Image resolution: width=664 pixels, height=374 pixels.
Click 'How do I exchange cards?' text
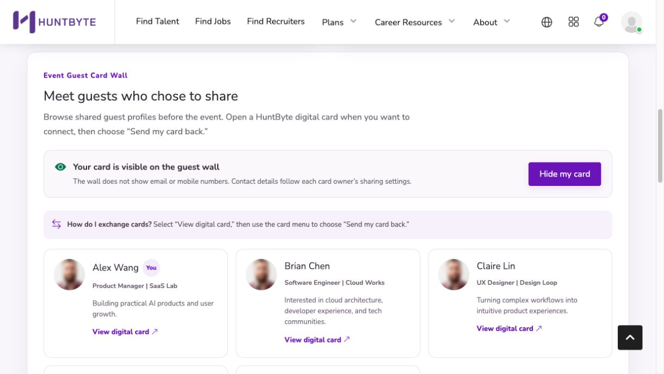click(x=109, y=224)
